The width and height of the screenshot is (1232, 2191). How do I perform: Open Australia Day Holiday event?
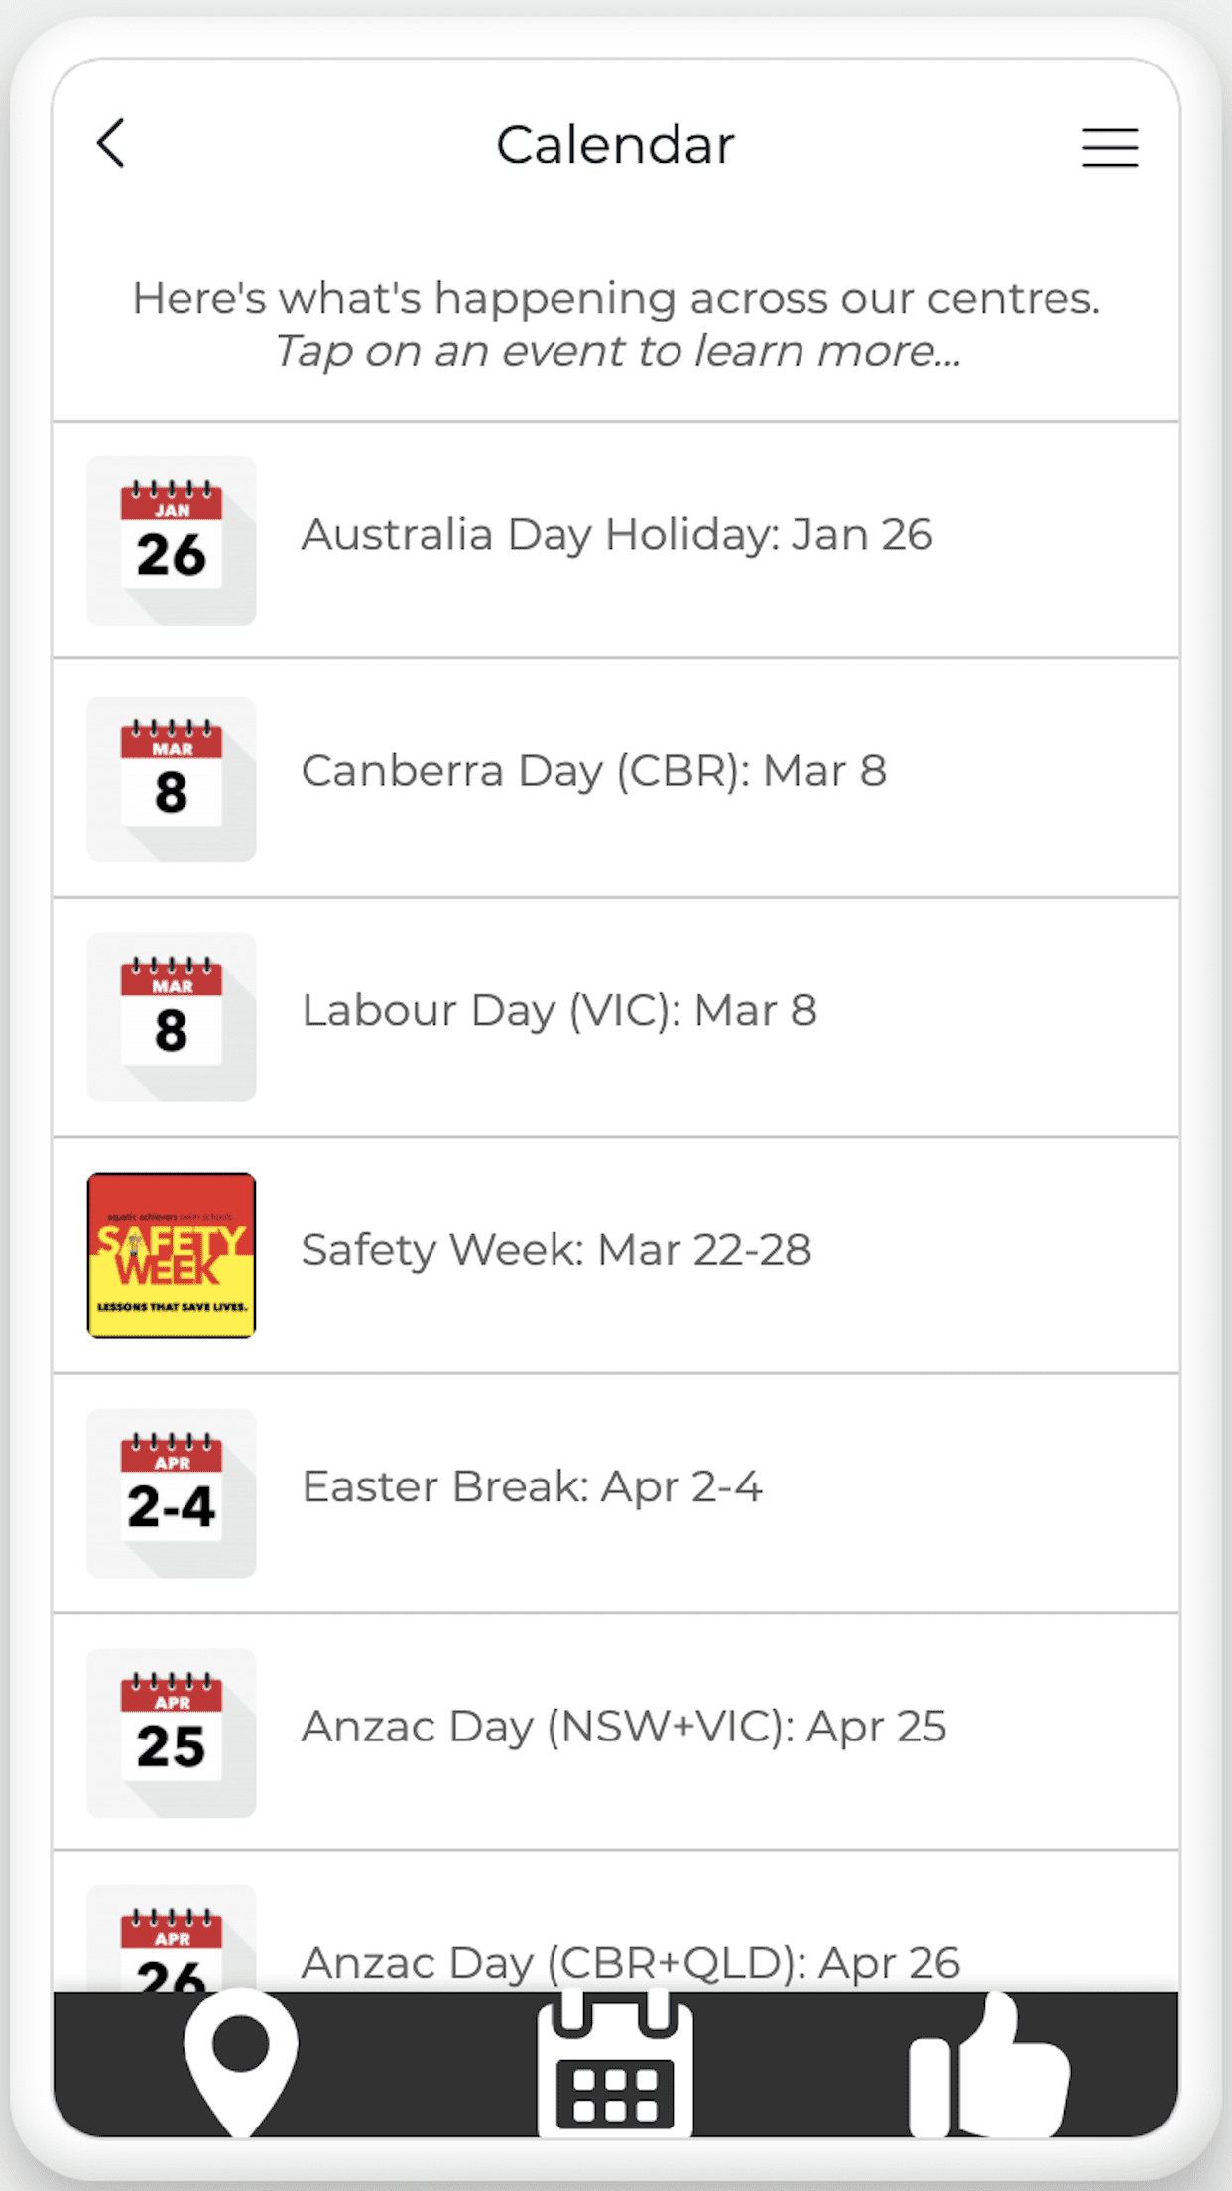click(617, 535)
